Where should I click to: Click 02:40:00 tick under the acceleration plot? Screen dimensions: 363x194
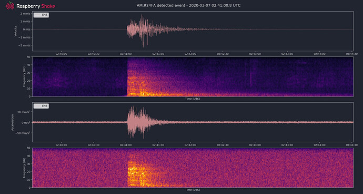coord(62,145)
